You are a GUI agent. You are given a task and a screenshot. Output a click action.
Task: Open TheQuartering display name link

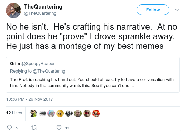click(43, 7)
